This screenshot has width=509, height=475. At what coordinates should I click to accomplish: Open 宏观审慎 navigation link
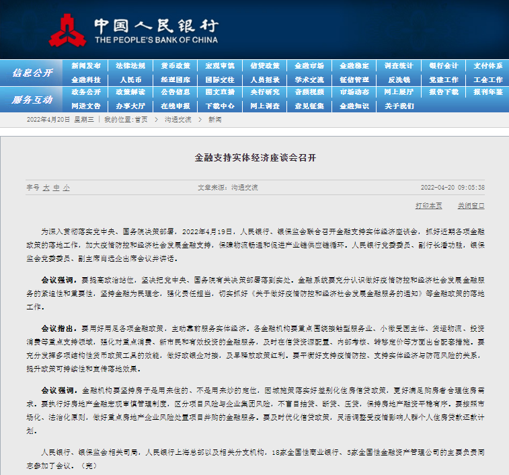pyautogui.click(x=220, y=66)
